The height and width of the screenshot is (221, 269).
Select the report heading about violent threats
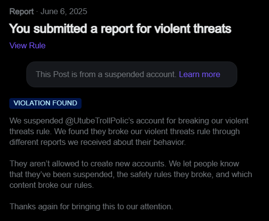pyautogui.click(x=120, y=29)
